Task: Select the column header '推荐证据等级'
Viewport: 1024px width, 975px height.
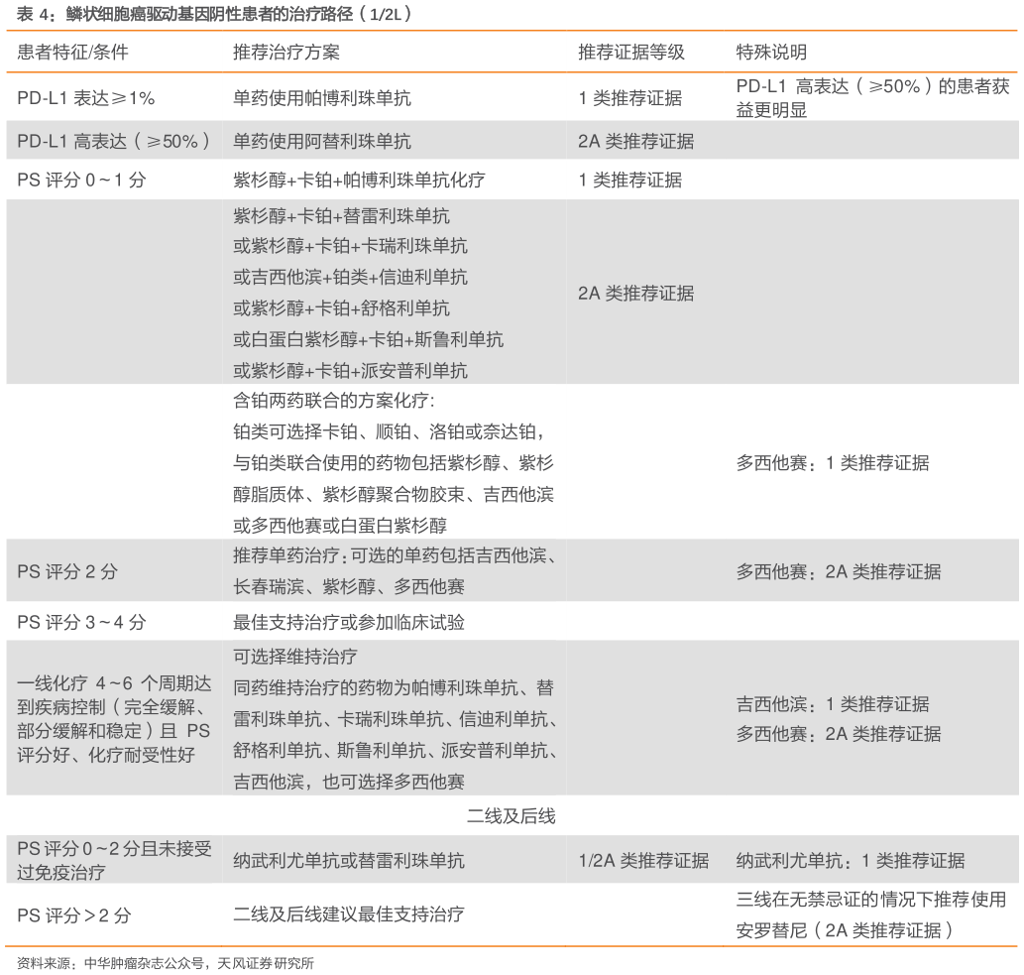Action: point(630,52)
